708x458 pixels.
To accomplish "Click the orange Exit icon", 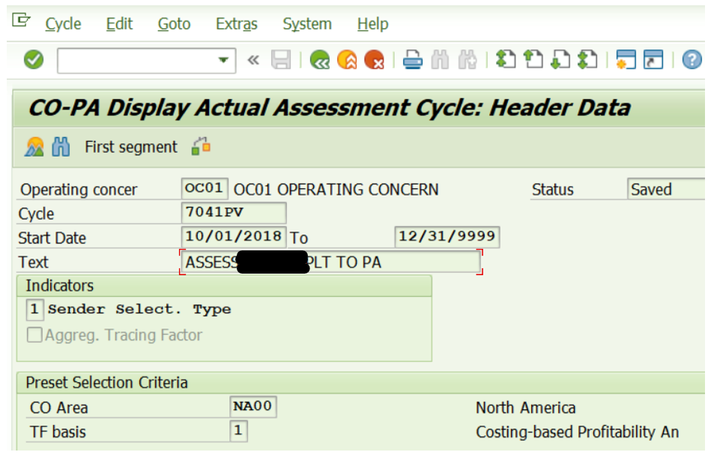I will pyautogui.click(x=347, y=60).
